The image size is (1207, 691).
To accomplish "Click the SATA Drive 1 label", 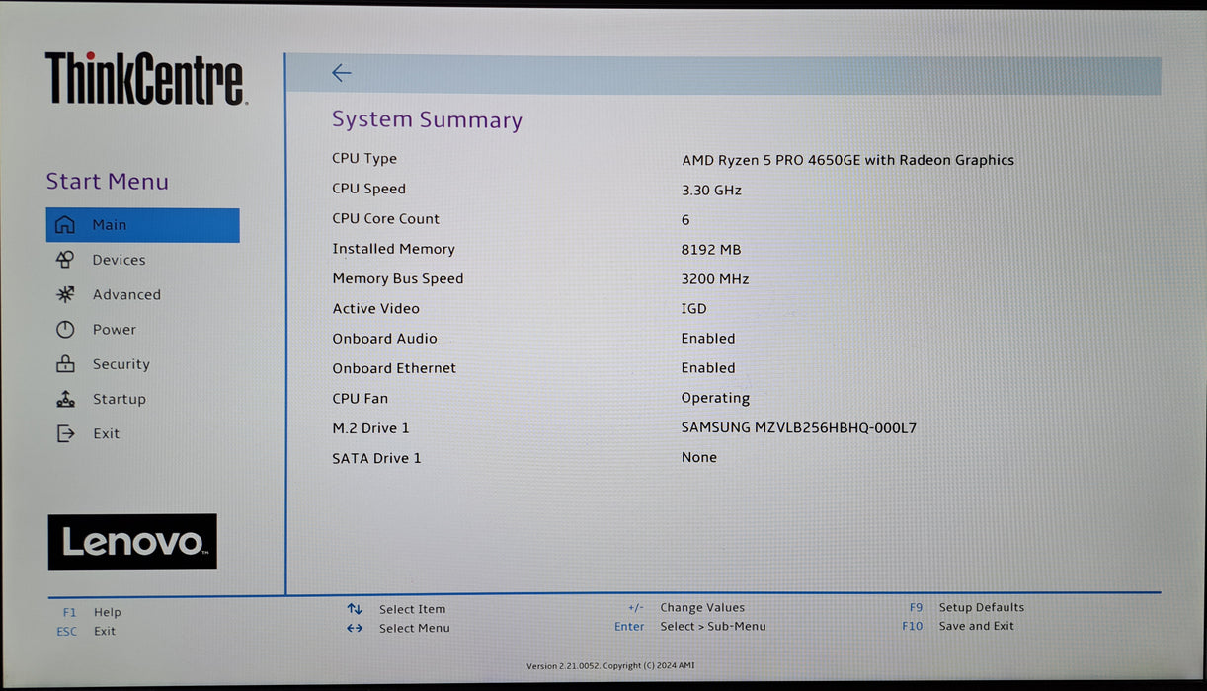I will click(x=376, y=458).
